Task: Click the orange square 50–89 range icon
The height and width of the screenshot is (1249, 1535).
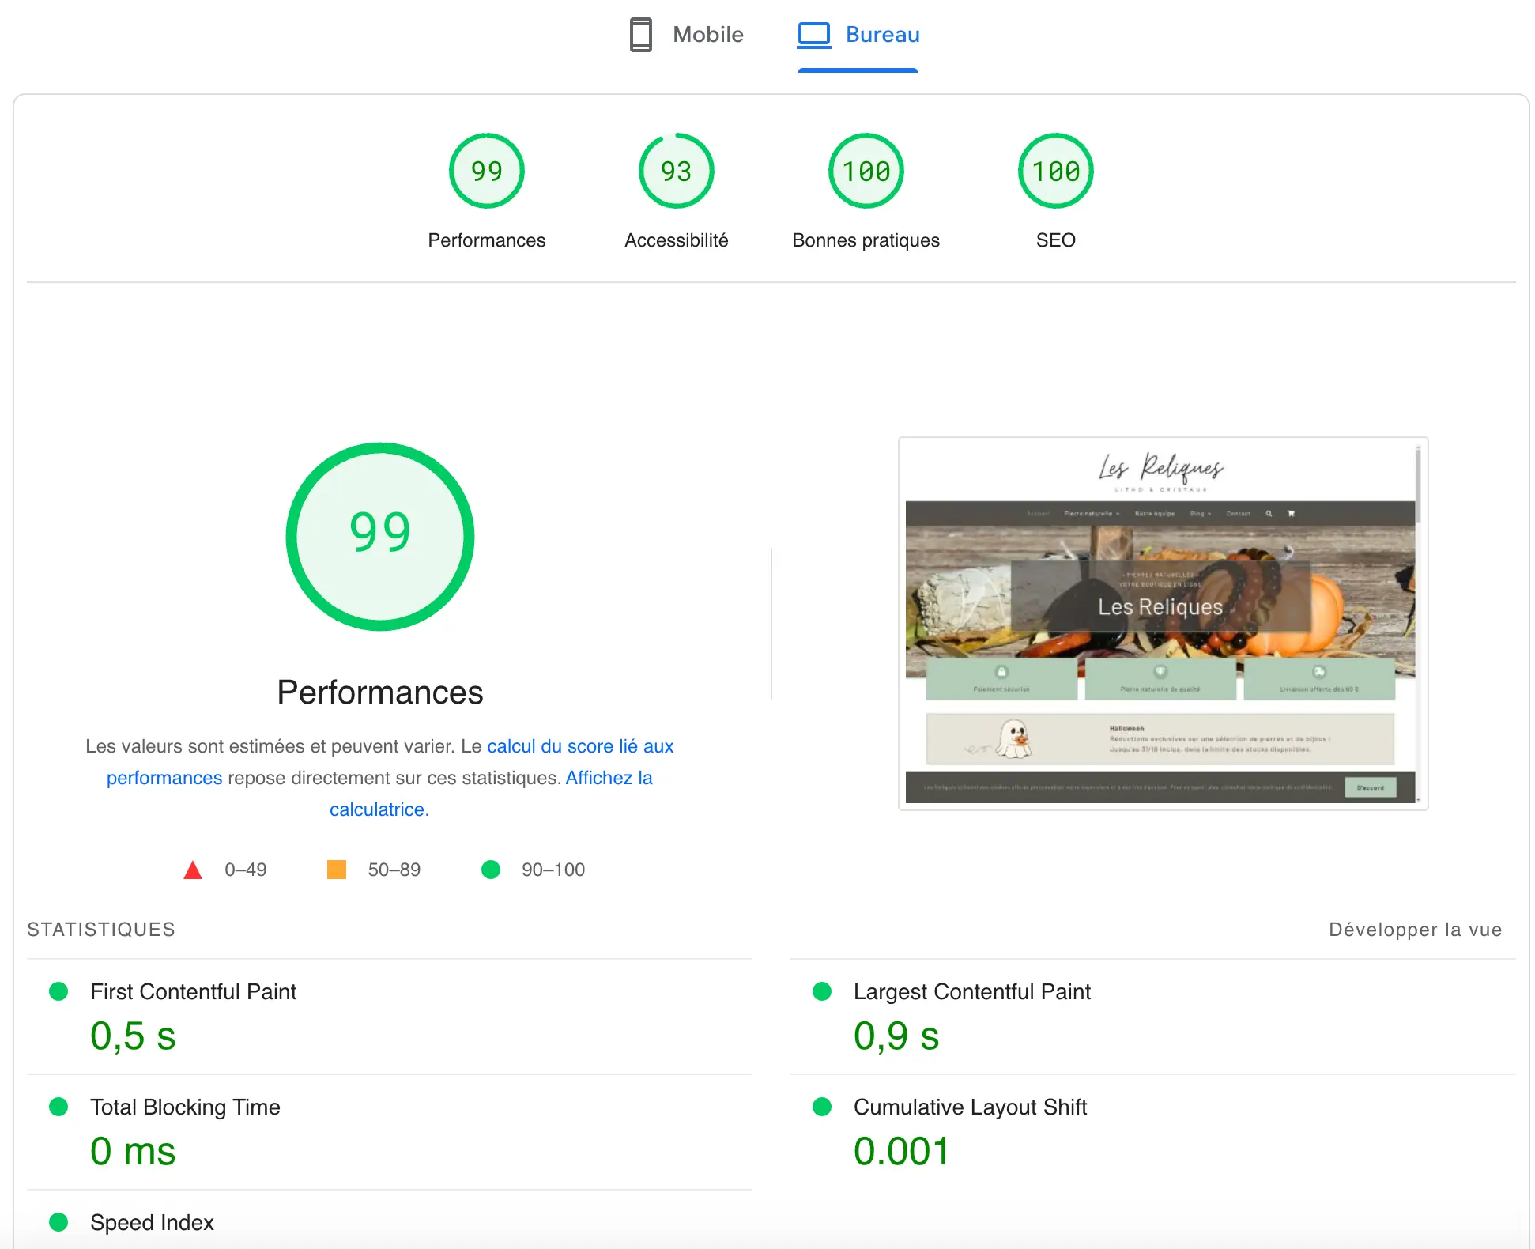Action: [x=335, y=870]
